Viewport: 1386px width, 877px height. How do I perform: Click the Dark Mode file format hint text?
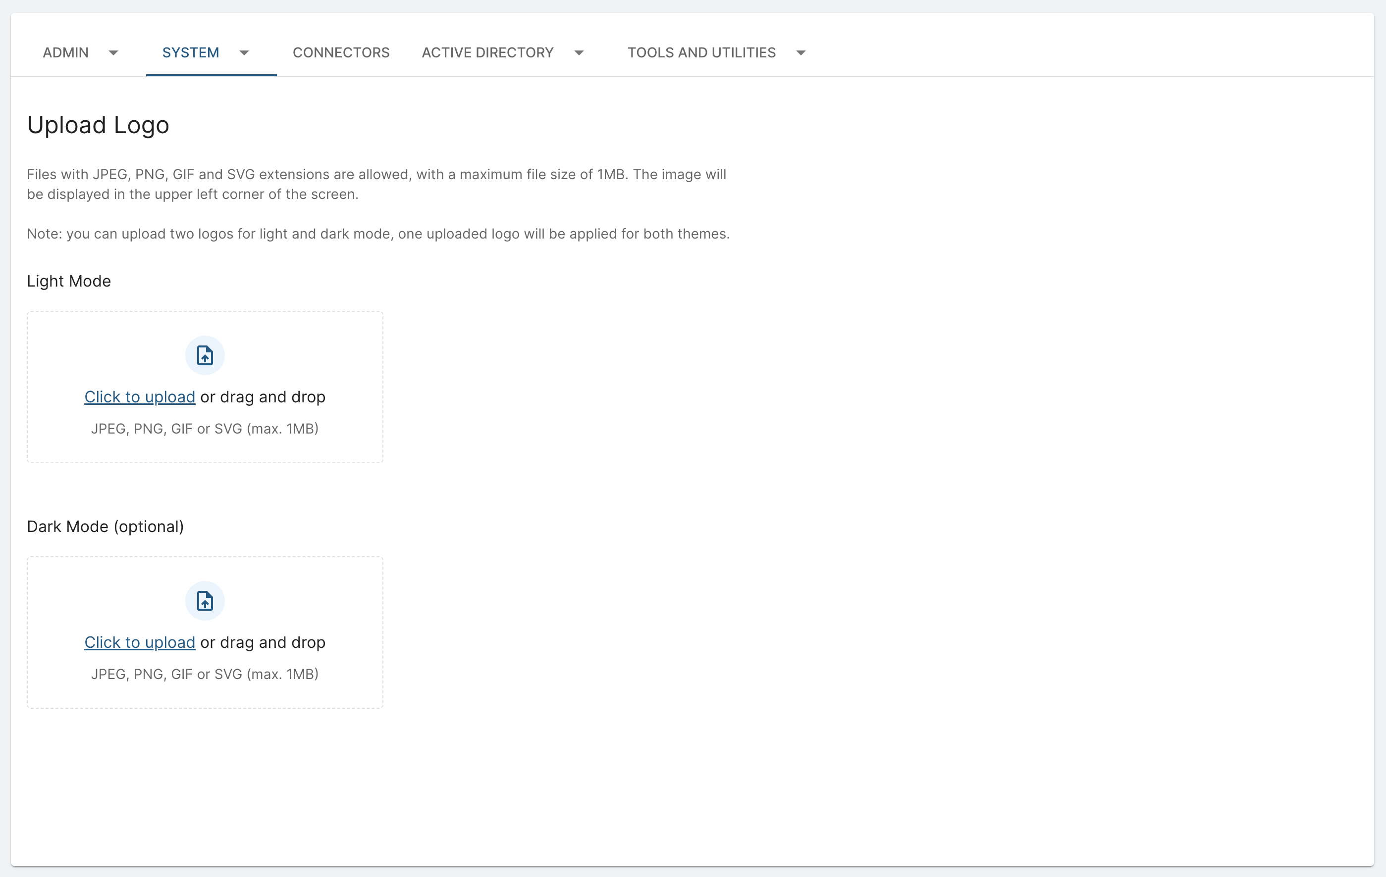[x=205, y=674]
